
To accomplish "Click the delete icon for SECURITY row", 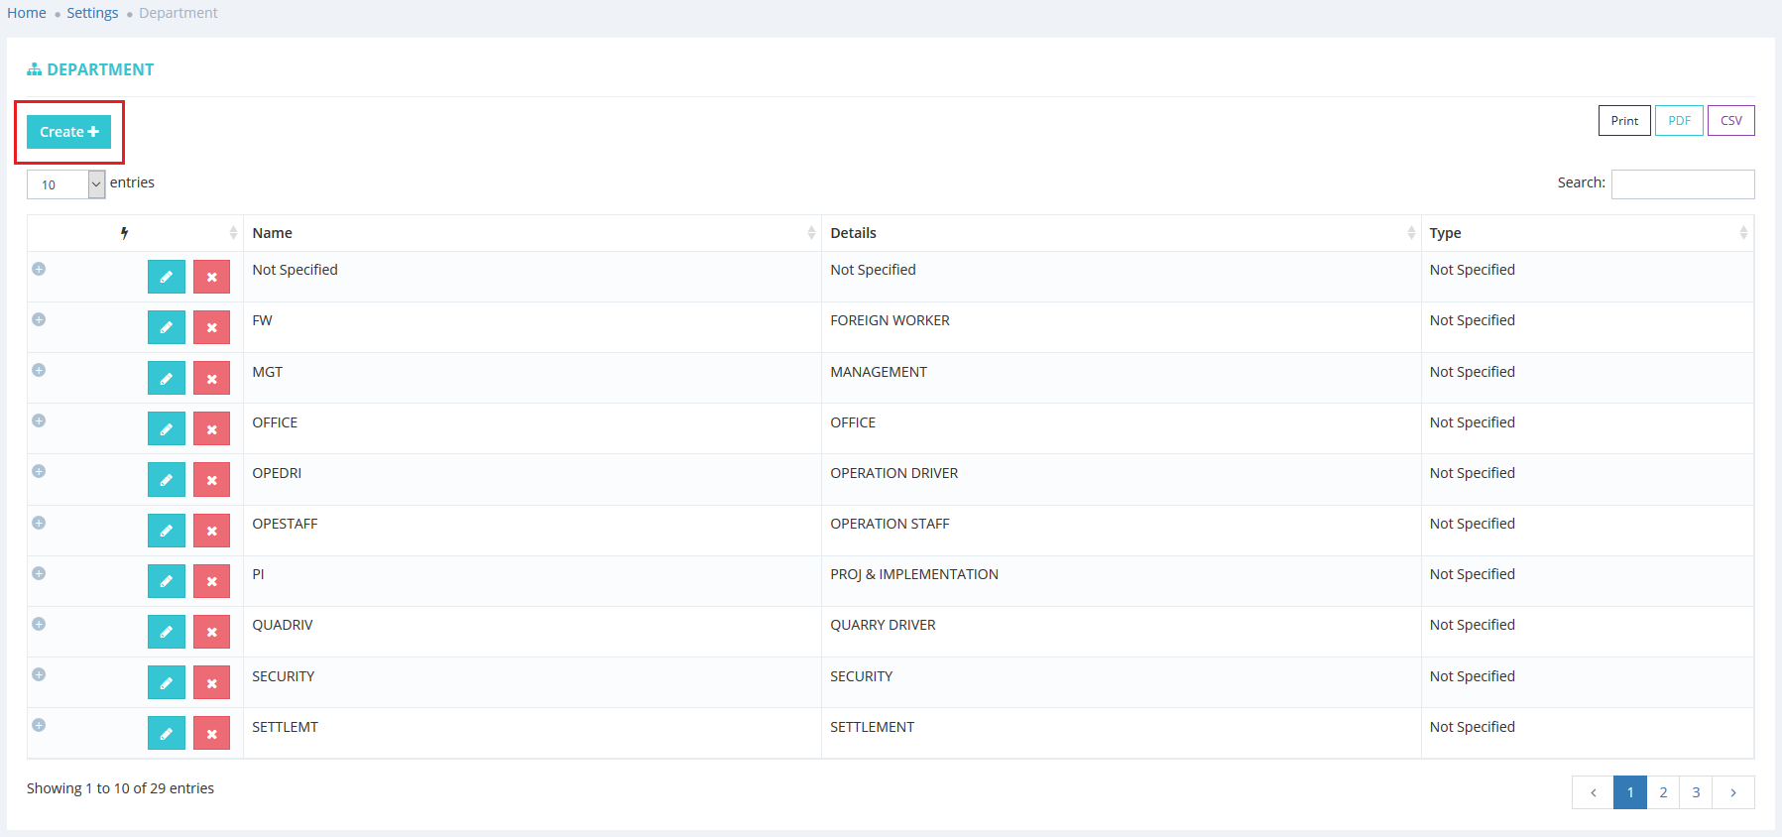I will tap(211, 682).
